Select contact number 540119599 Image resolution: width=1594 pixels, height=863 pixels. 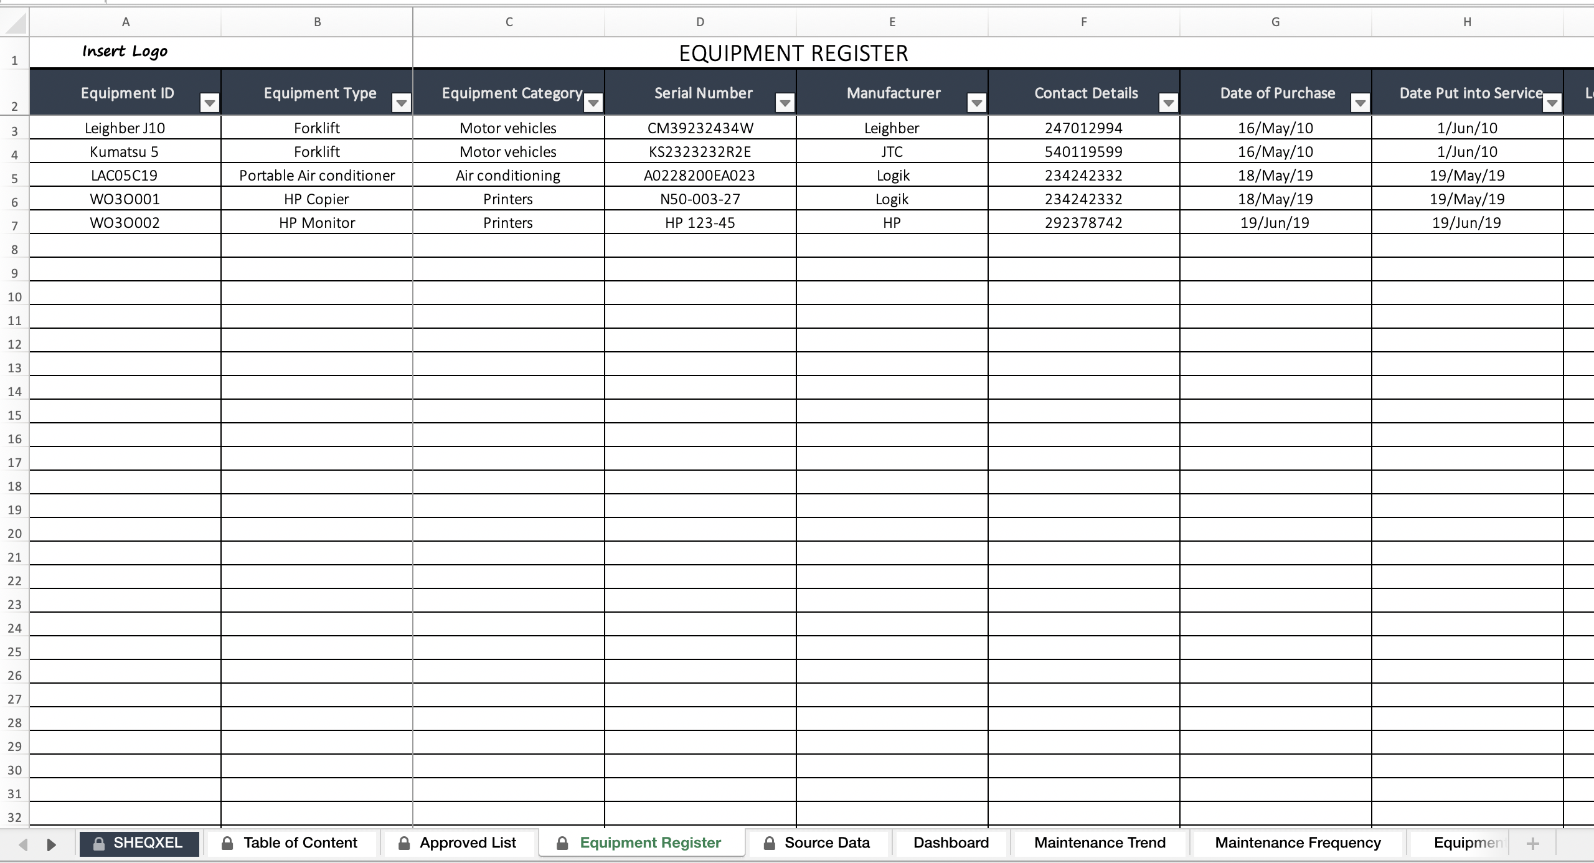pyautogui.click(x=1084, y=151)
